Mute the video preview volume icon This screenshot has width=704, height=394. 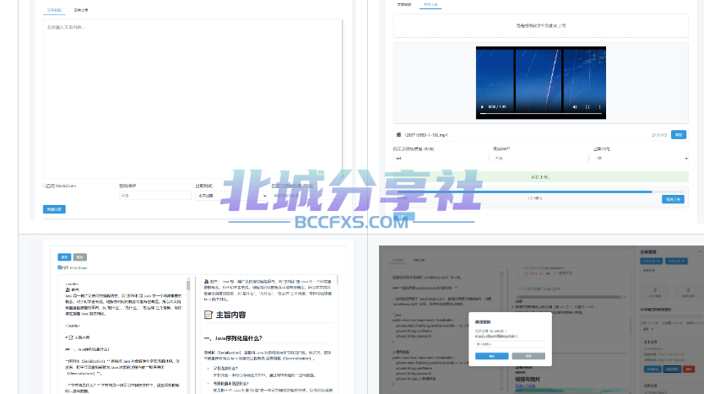(x=575, y=107)
